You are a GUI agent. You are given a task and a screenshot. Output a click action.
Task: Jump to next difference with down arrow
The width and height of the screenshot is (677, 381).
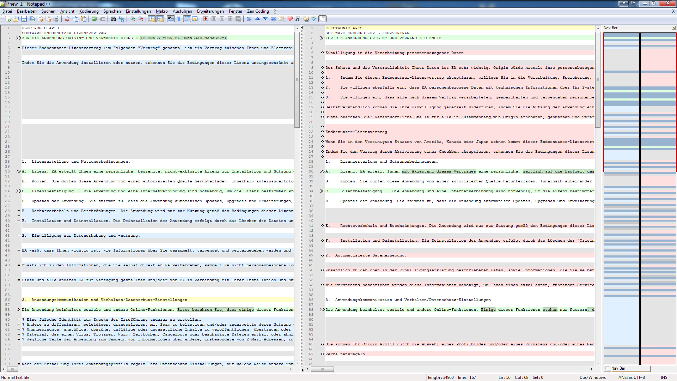(265, 19)
